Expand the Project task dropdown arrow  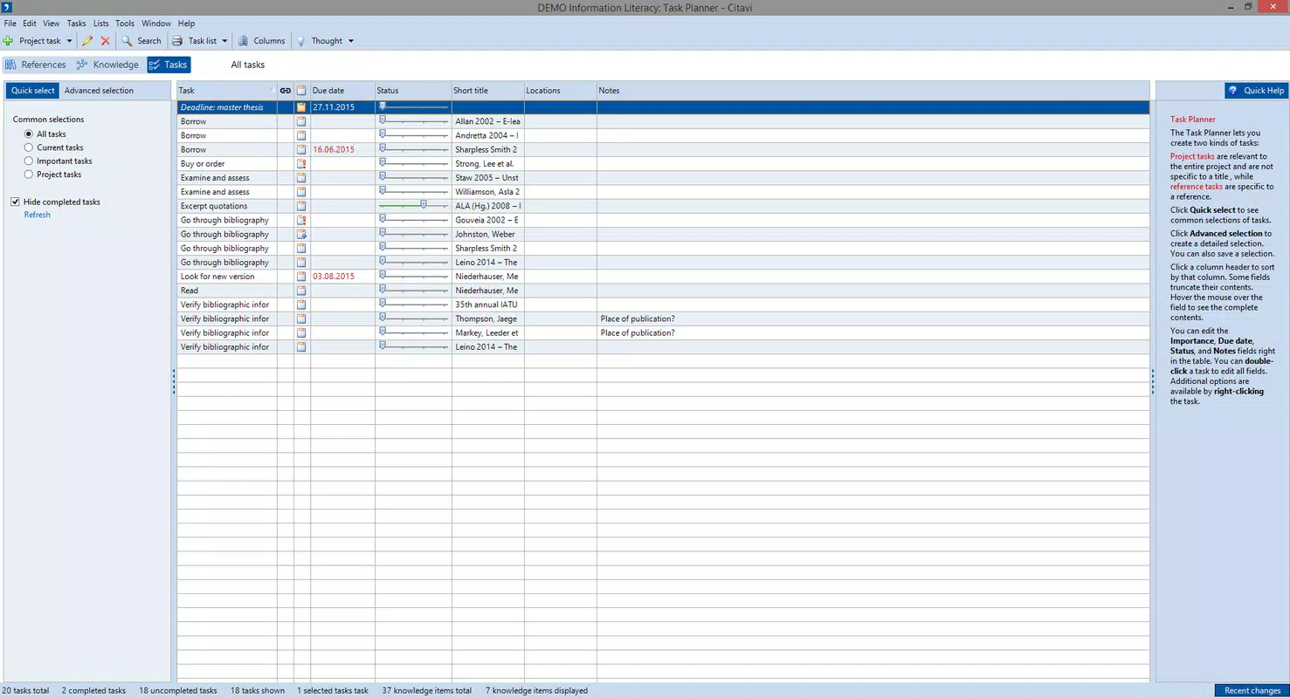pos(70,41)
